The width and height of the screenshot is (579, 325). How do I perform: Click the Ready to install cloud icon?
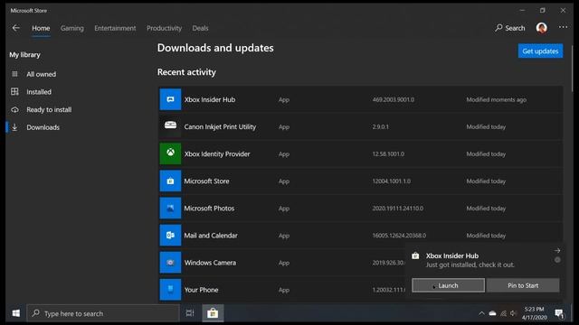tap(14, 109)
